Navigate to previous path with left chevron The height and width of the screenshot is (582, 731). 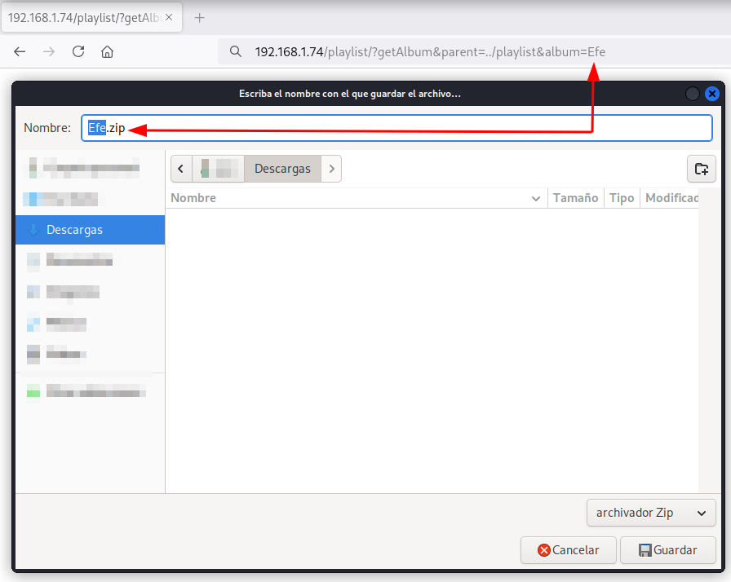pyautogui.click(x=181, y=169)
